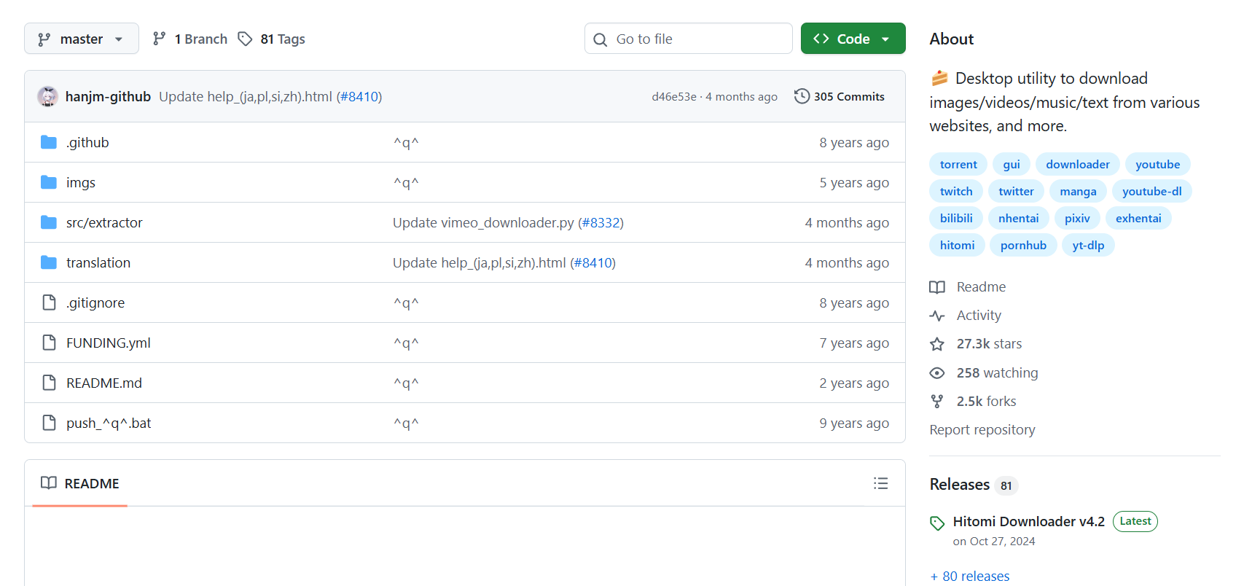This screenshot has width=1244, height=586.
Task: Open the master branch dropdown
Action: [81, 39]
